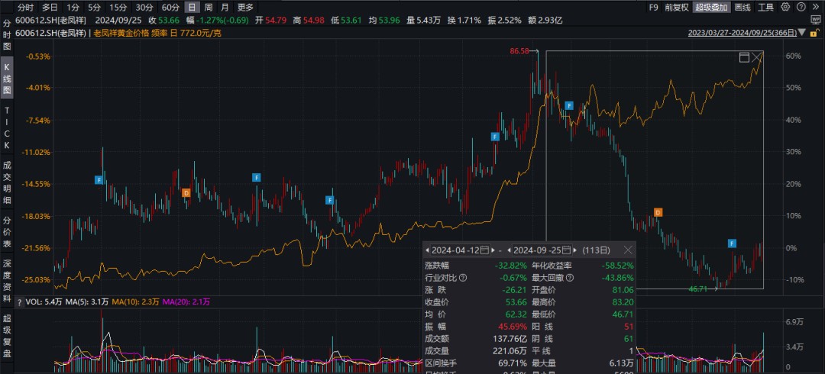Open the start date calendar picker
The image size is (825, 374).
pos(484,250)
